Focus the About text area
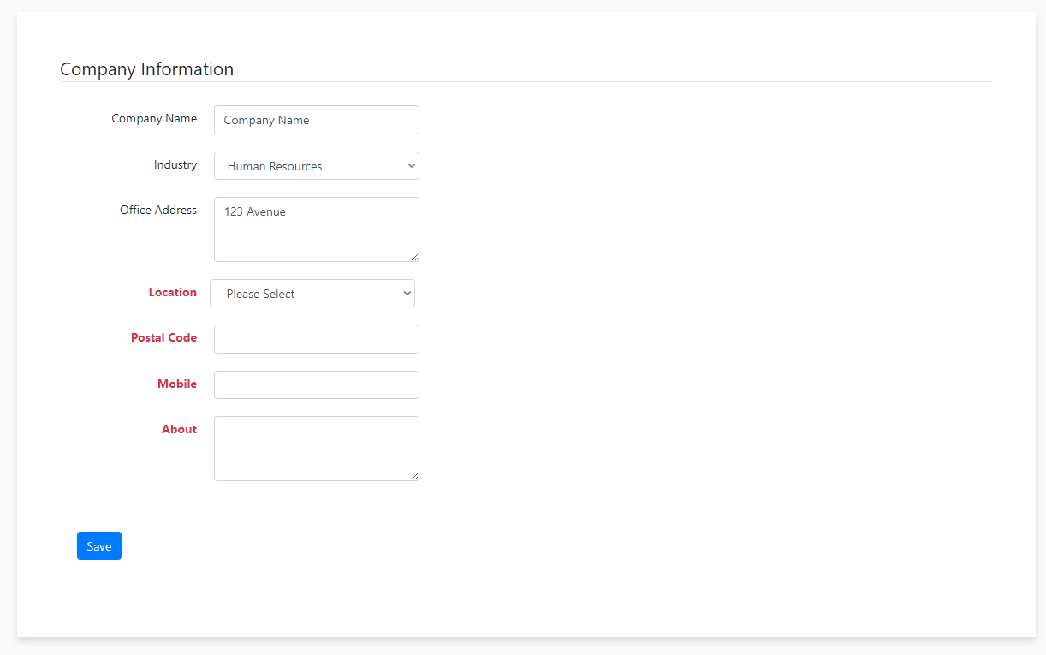Image resolution: width=1046 pixels, height=655 pixels. coord(316,449)
